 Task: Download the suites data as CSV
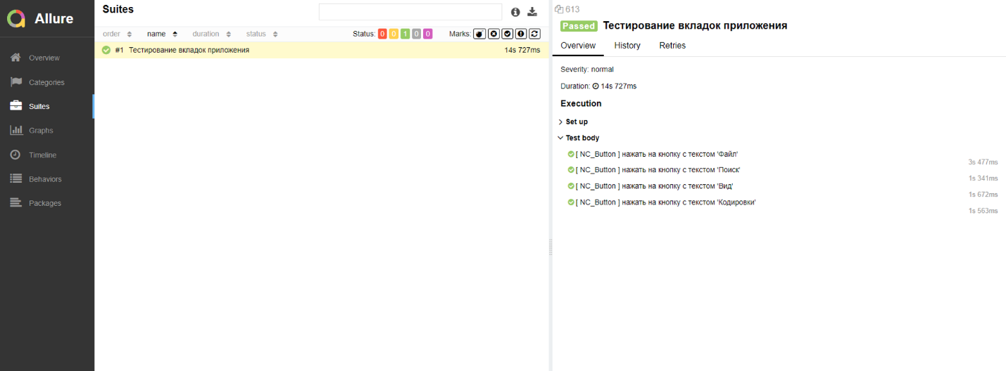point(532,12)
